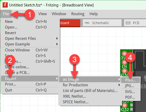Switch to the Schematic tab
146x112 pixels.
pyautogui.click(x=102, y=23)
